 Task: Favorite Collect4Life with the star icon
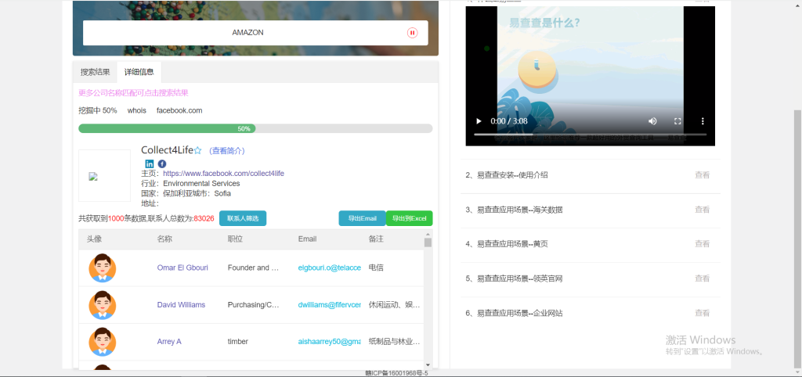tap(198, 150)
